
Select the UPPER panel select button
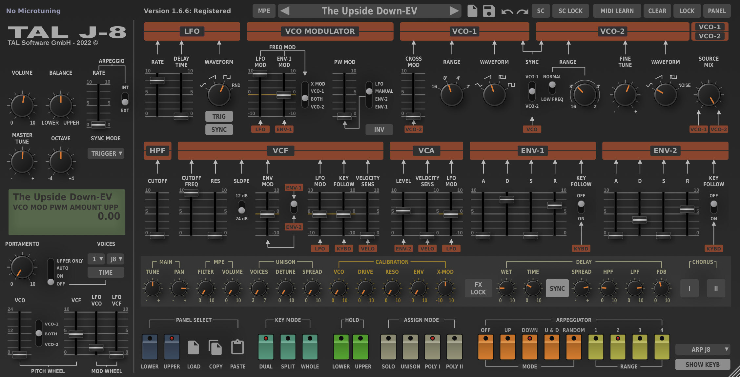[x=172, y=347]
